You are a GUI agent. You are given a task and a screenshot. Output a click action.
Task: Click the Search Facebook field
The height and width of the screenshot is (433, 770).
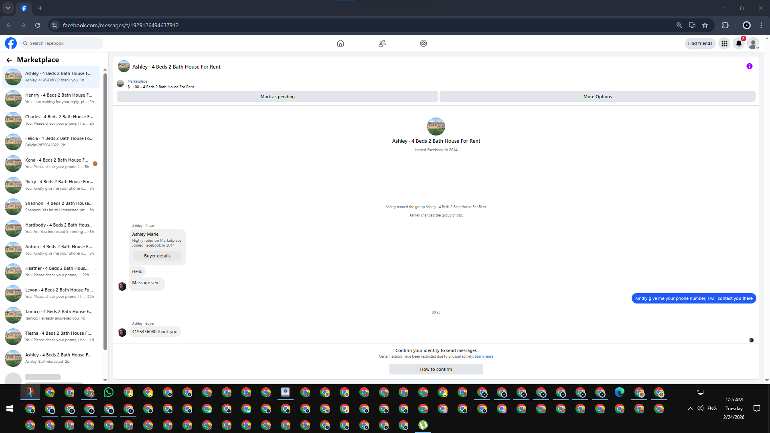click(x=62, y=43)
